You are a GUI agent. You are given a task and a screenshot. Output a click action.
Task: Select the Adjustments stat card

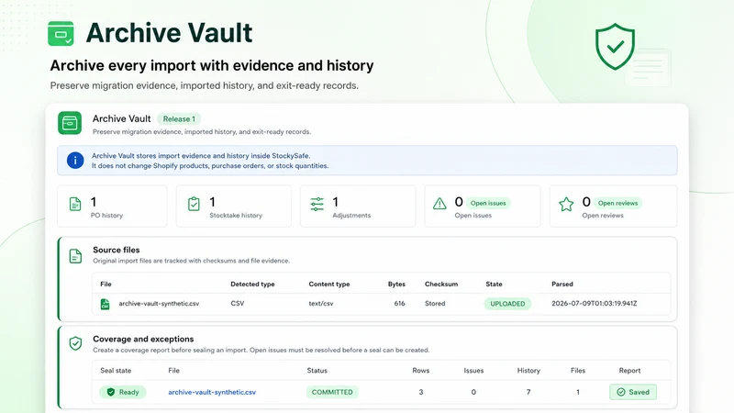[358, 206]
